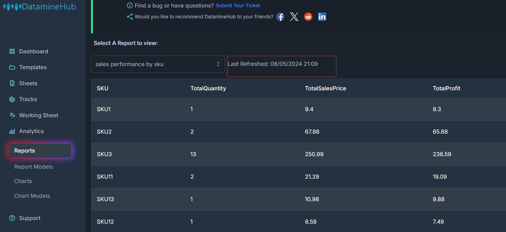Click the Templates folder icon
The width and height of the screenshot is (506, 232).
(12, 67)
